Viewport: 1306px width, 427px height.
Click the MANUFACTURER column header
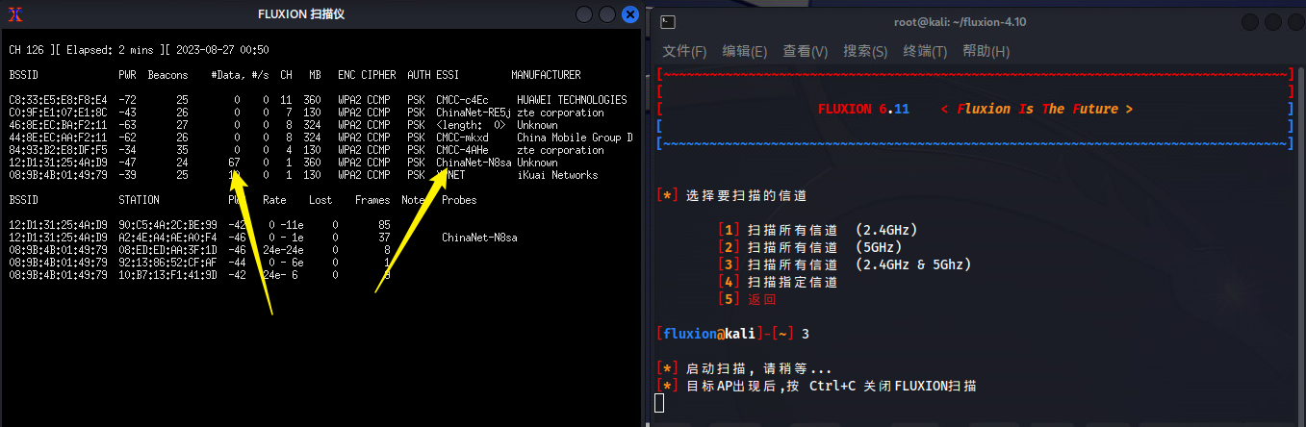coord(546,75)
